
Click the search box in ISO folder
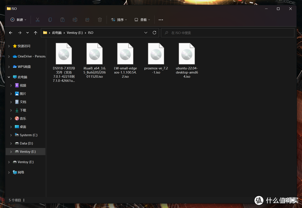228,33
